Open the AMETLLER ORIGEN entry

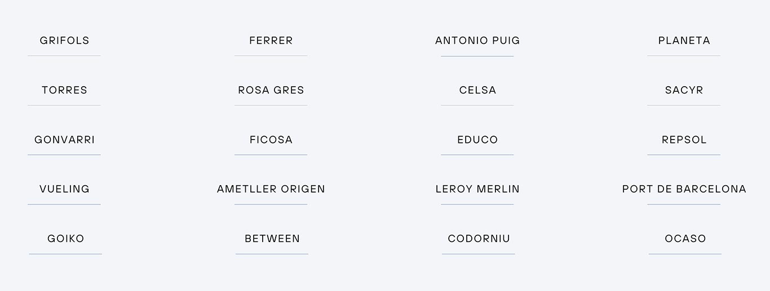coord(271,189)
